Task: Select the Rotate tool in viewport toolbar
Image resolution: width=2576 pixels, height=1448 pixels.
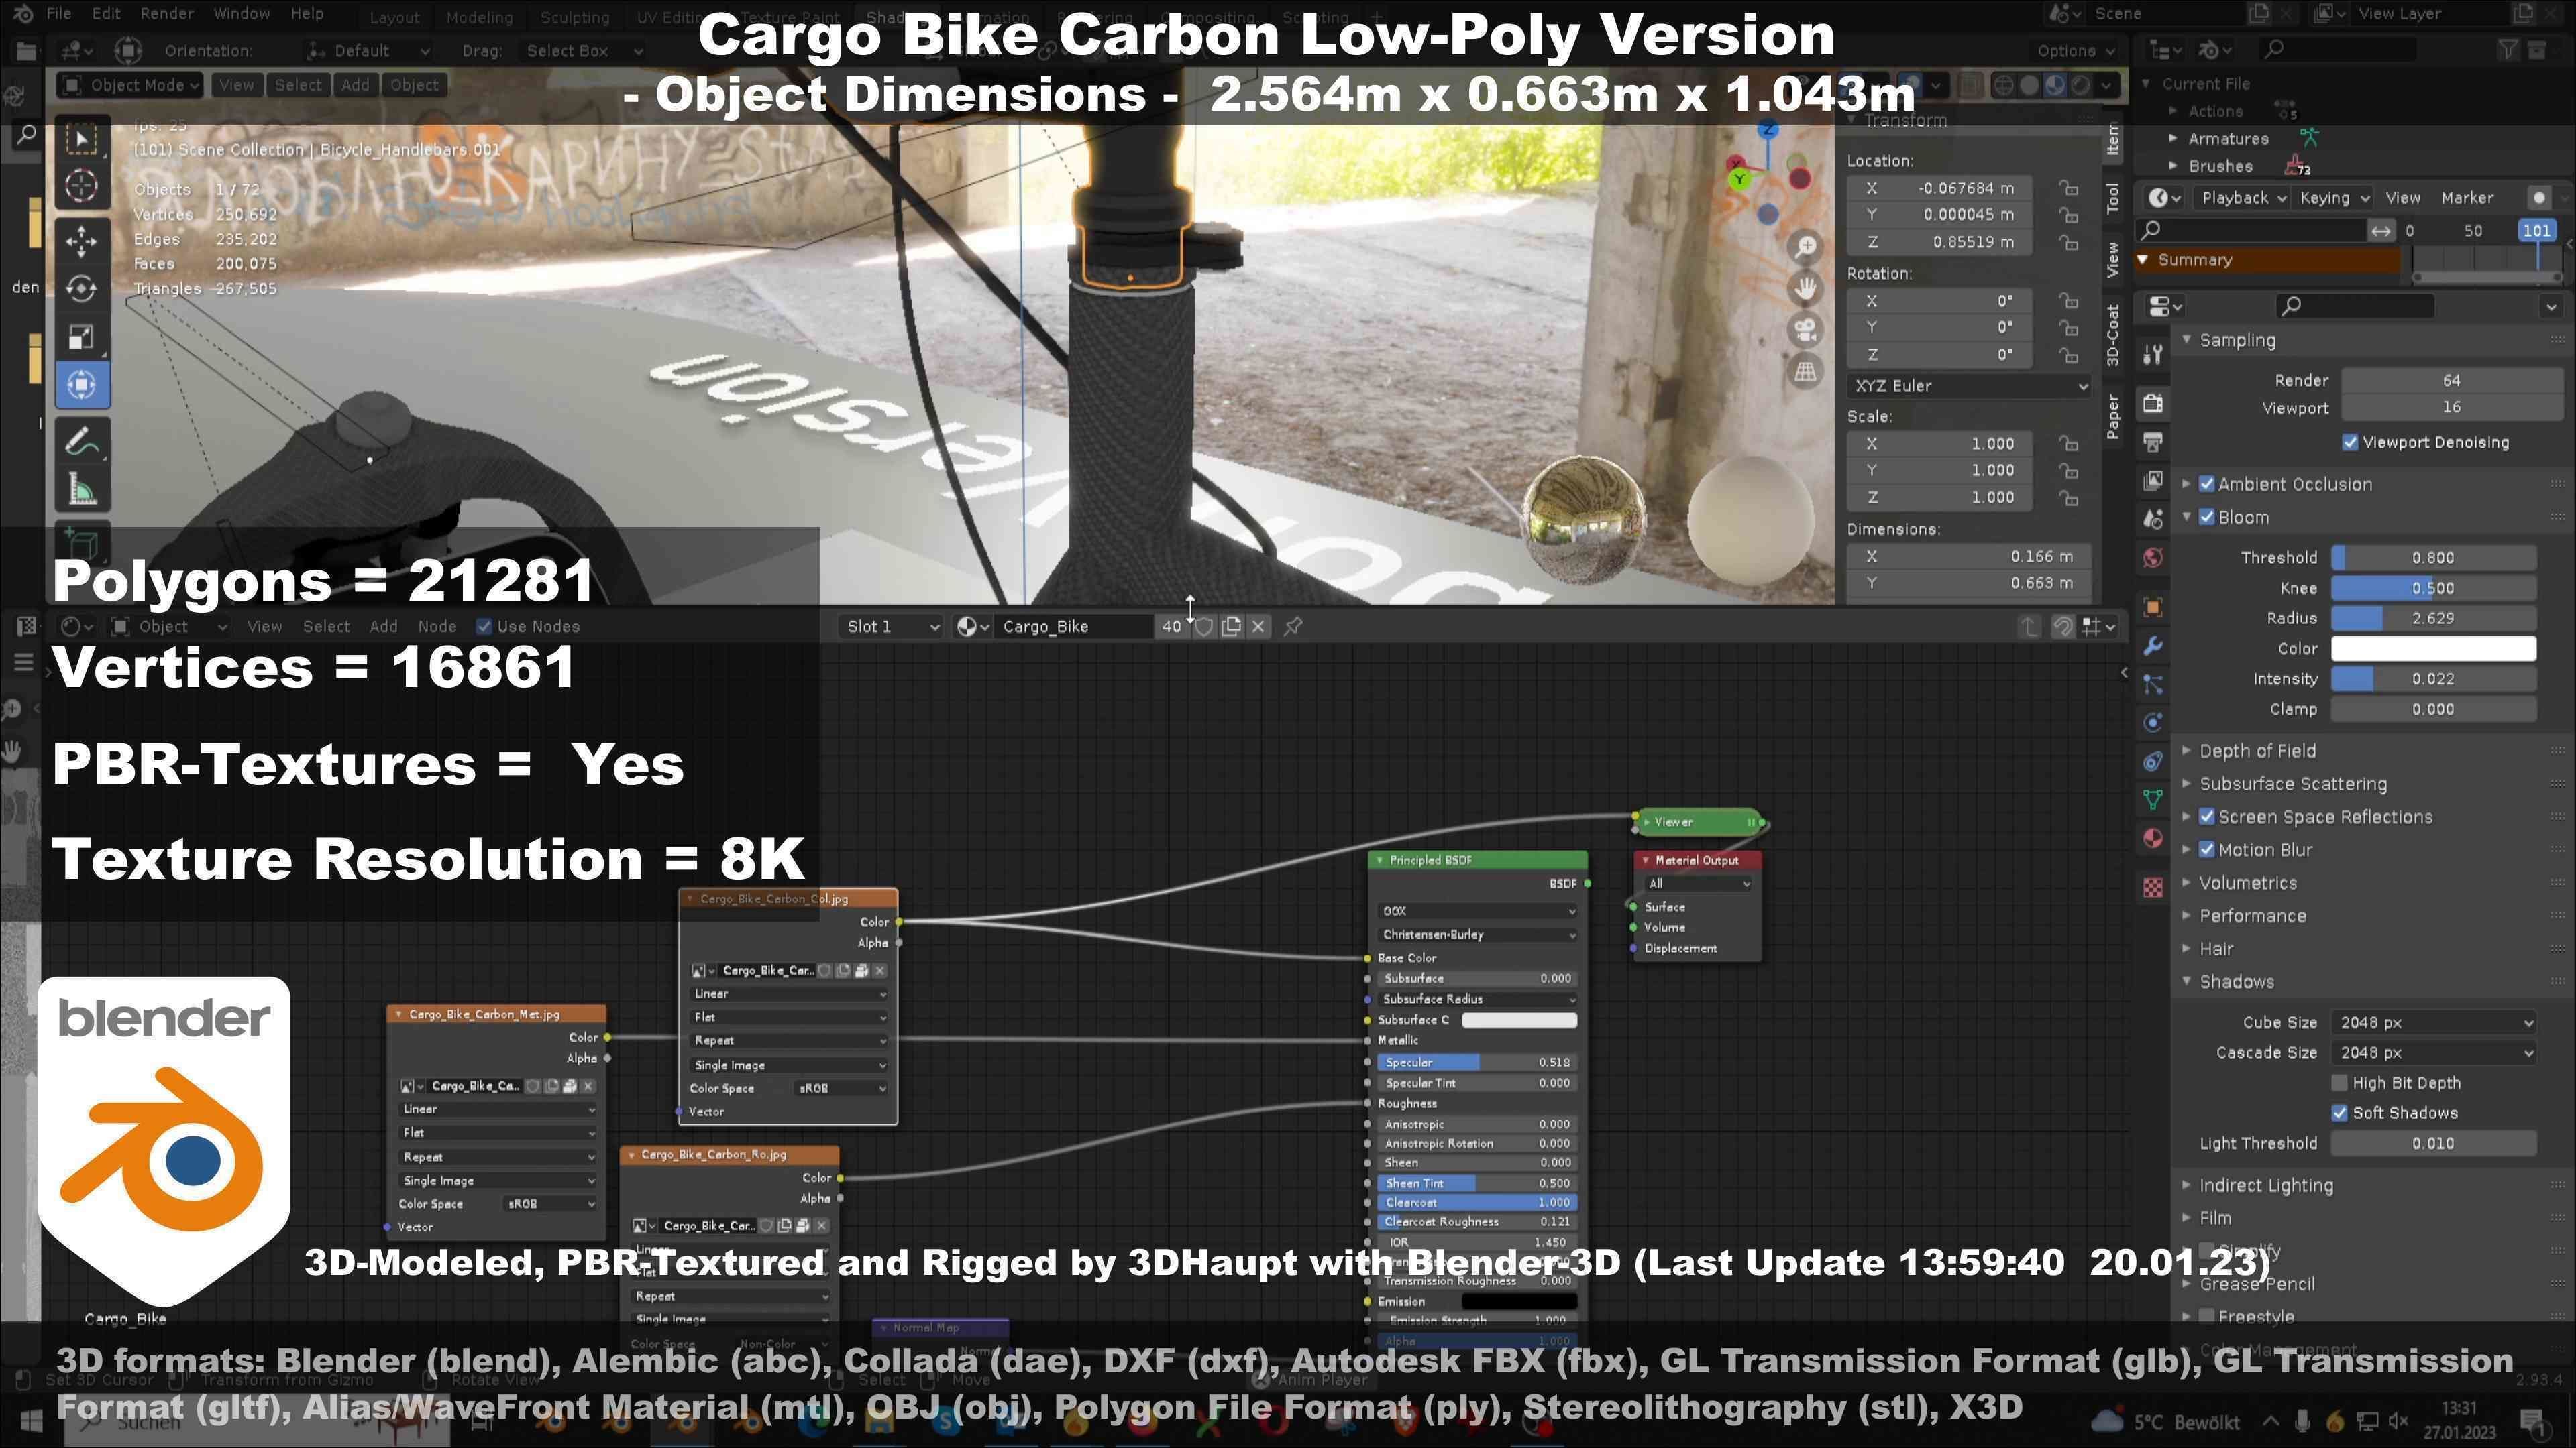Action: pyautogui.click(x=81, y=289)
